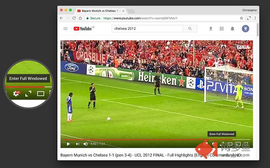Image resolution: width=270 pixels, height=168 pixels.
Task: Show notifications with the bell icon
Action: click(232, 29)
